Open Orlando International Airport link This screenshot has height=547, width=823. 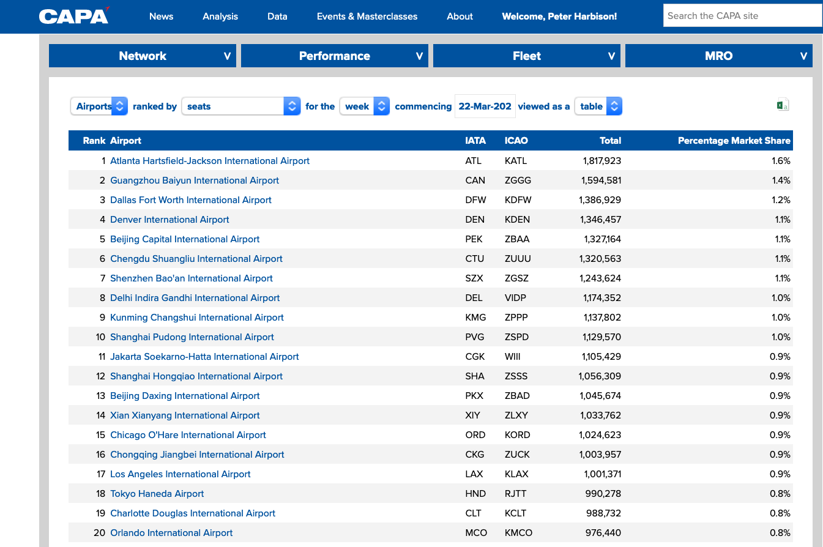pyautogui.click(x=171, y=533)
